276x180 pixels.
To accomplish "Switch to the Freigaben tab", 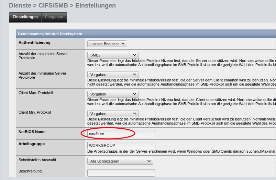I will pos(54,17).
